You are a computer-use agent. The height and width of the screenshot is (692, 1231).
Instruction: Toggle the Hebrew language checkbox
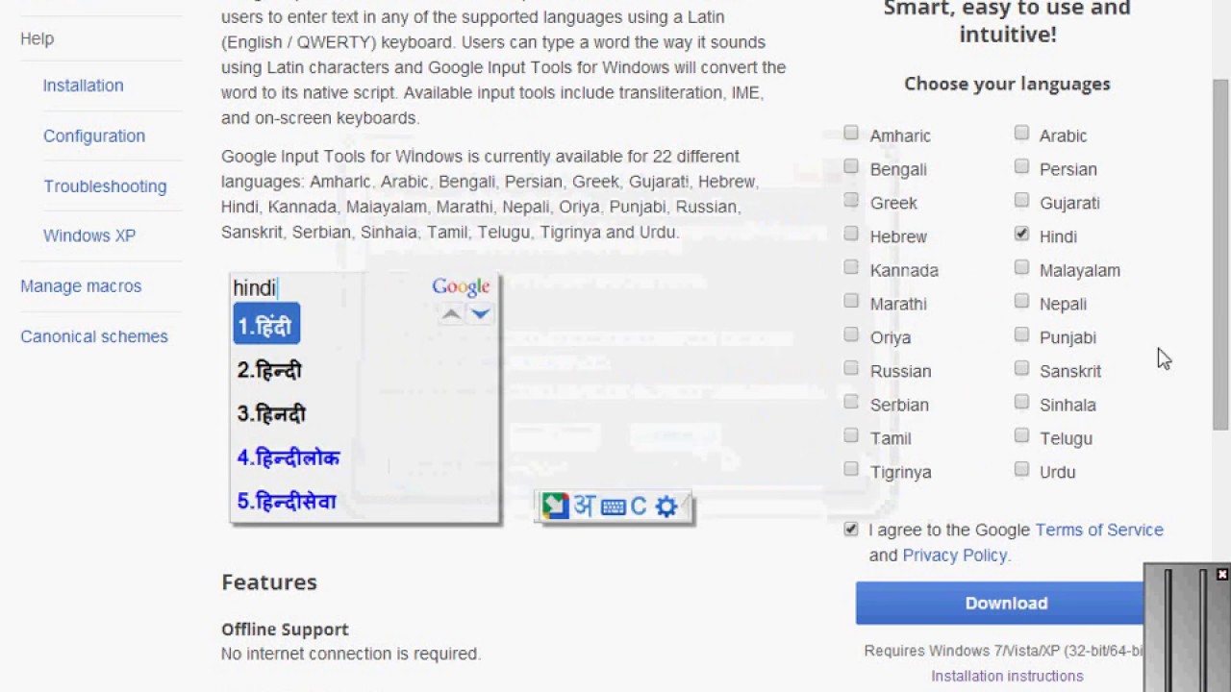[x=851, y=234]
